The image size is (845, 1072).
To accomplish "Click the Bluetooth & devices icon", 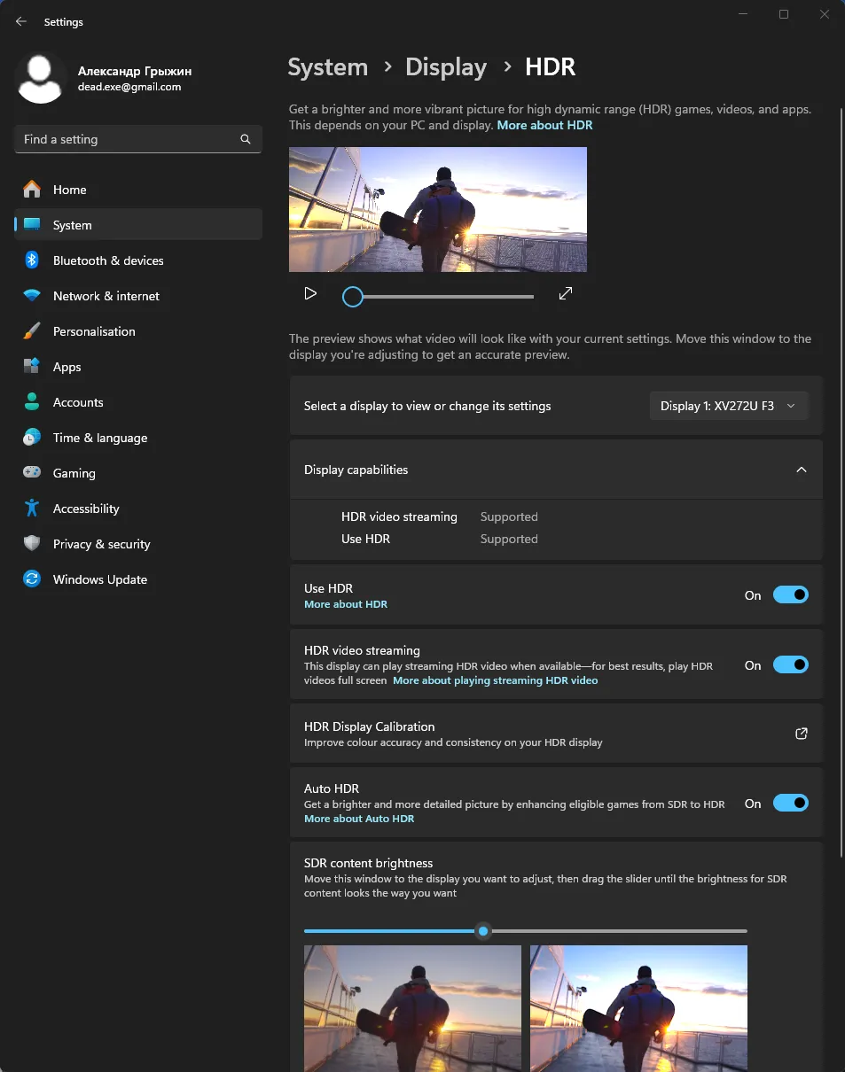I will tap(32, 260).
